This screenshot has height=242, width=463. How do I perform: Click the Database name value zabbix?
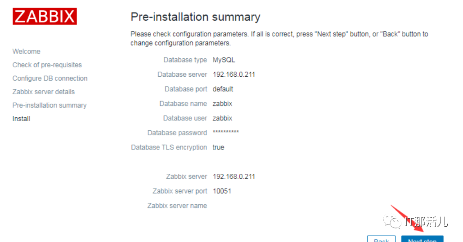tap(222, 104)
